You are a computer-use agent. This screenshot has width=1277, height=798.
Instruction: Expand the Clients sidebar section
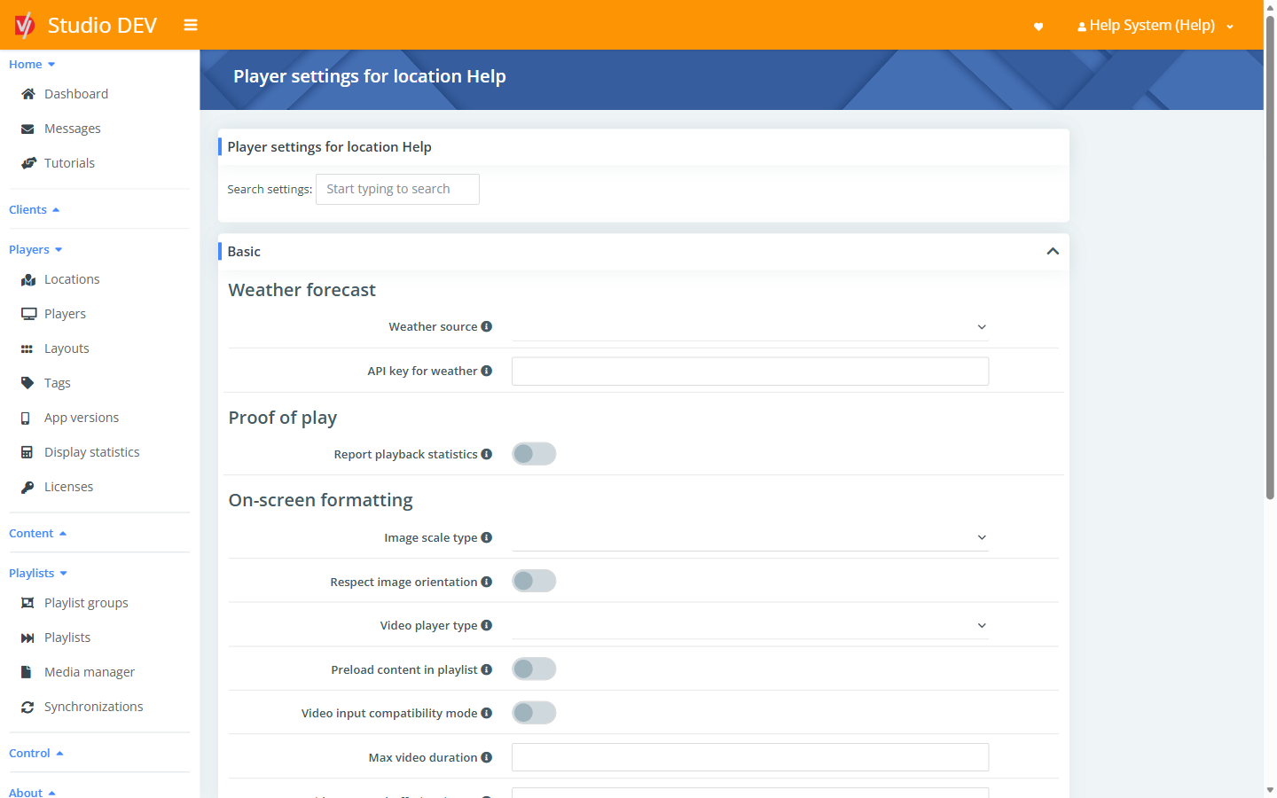(35, 210)
